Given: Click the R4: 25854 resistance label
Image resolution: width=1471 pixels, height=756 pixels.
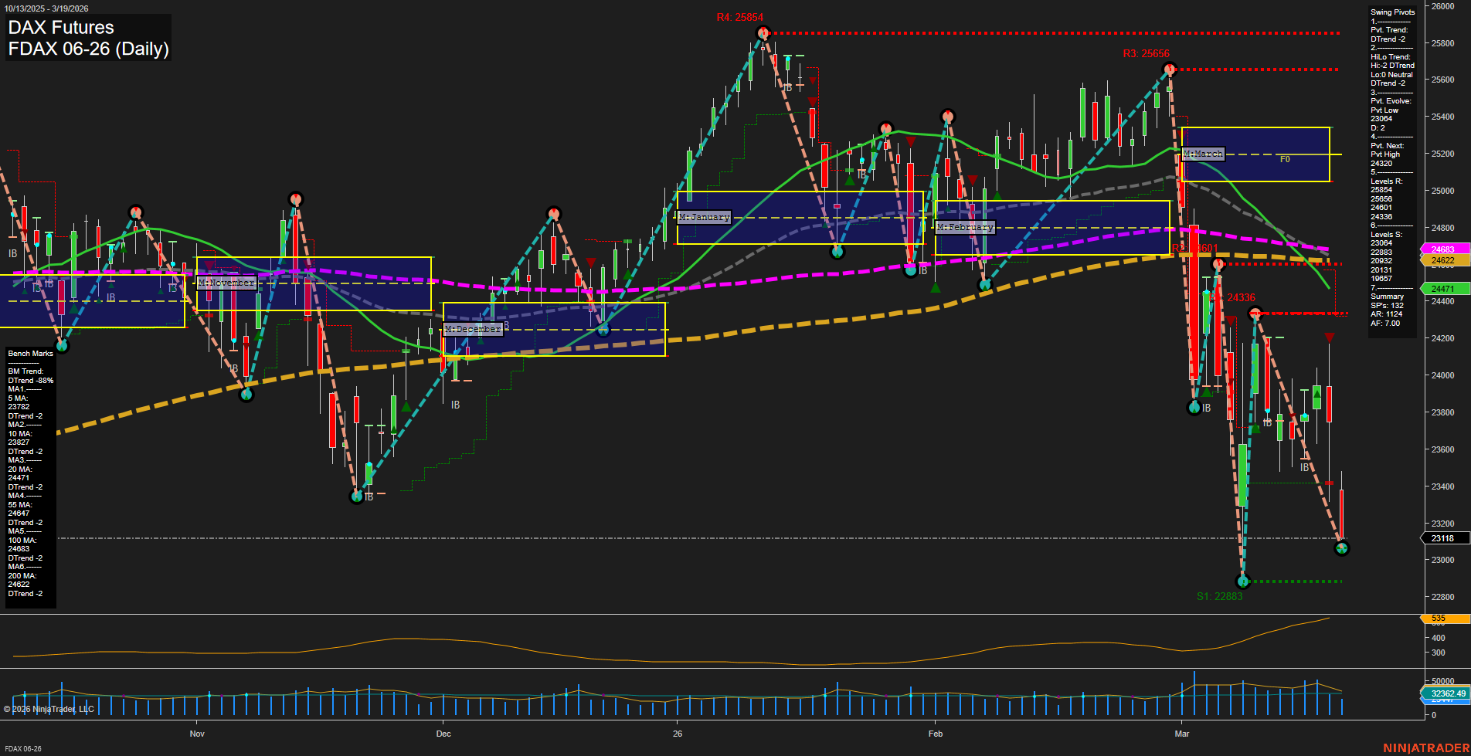Looking at the screenshot, I should click(739, 15).
